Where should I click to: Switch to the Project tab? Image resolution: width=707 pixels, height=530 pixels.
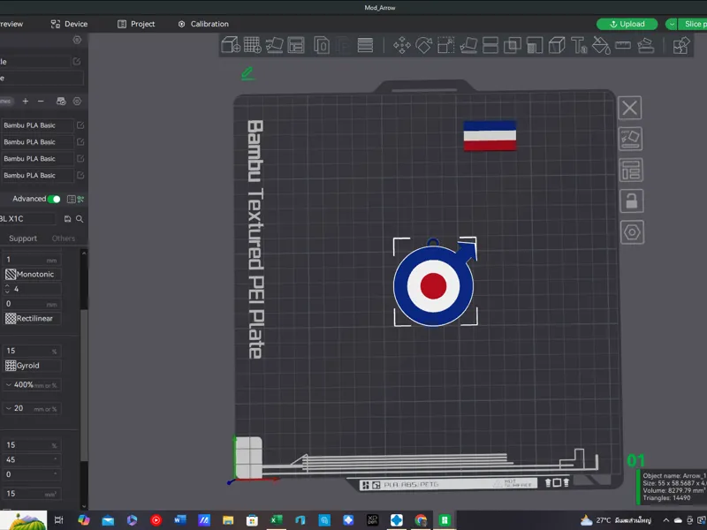click(x=136, y=24)
